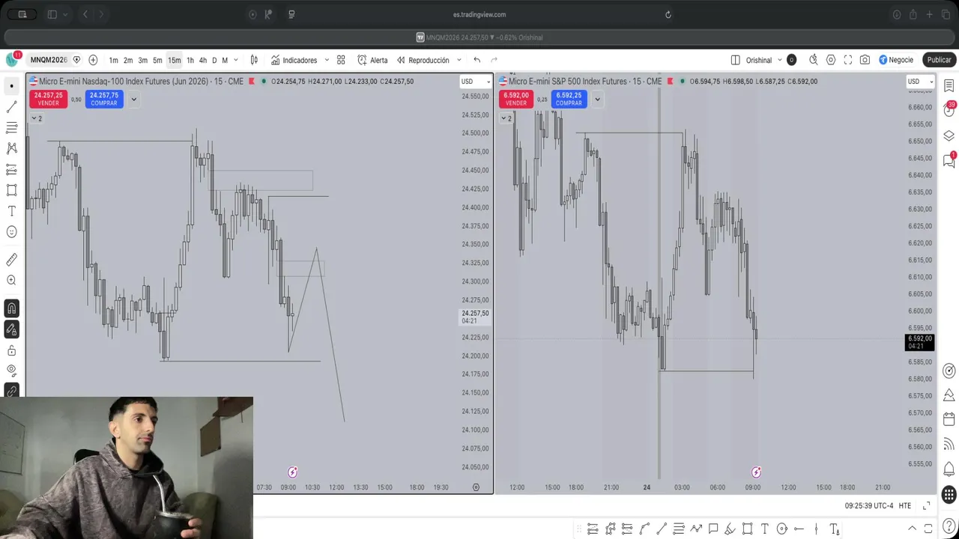Select the 1h timeframe

(x=190, y=60)
